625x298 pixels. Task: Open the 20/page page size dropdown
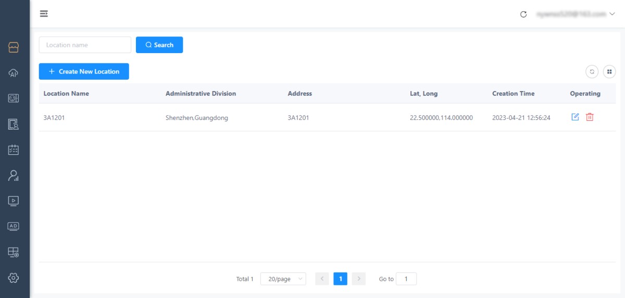coord(283,279)
